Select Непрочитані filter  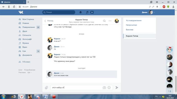pos(131,25)
